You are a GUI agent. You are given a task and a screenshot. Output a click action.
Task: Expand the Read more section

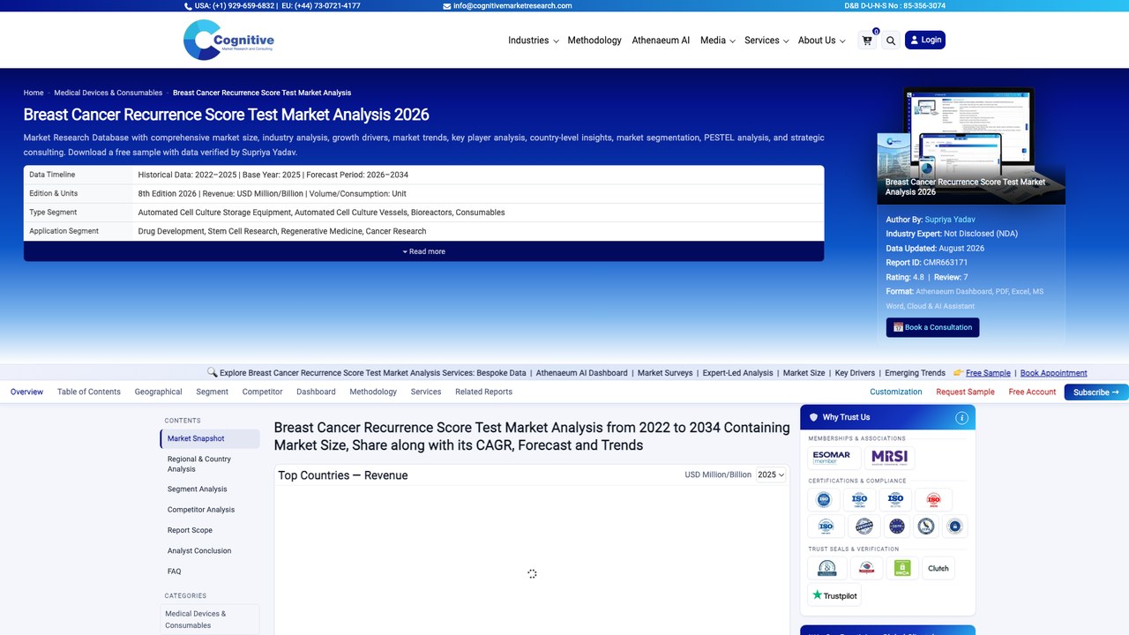click(423, 251)
